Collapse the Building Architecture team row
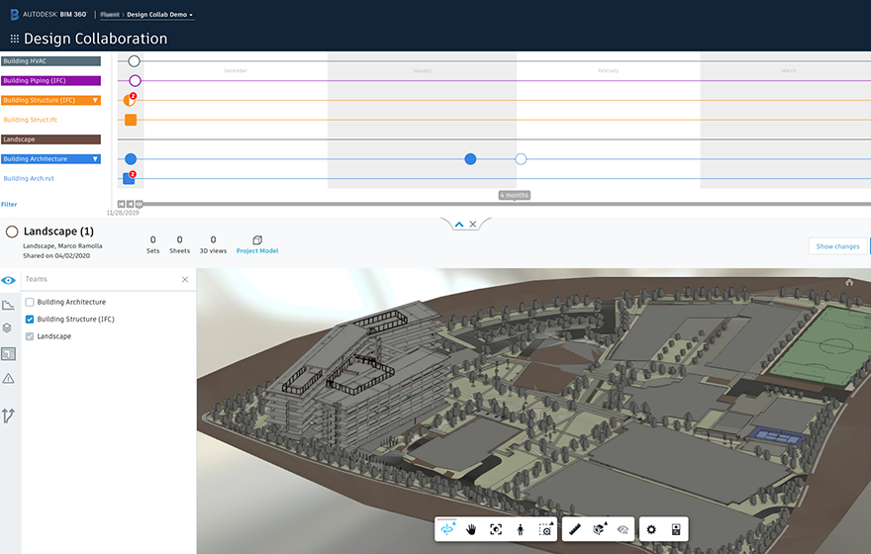This screenshot has height=554, width=871. click(x=95, y=159)
